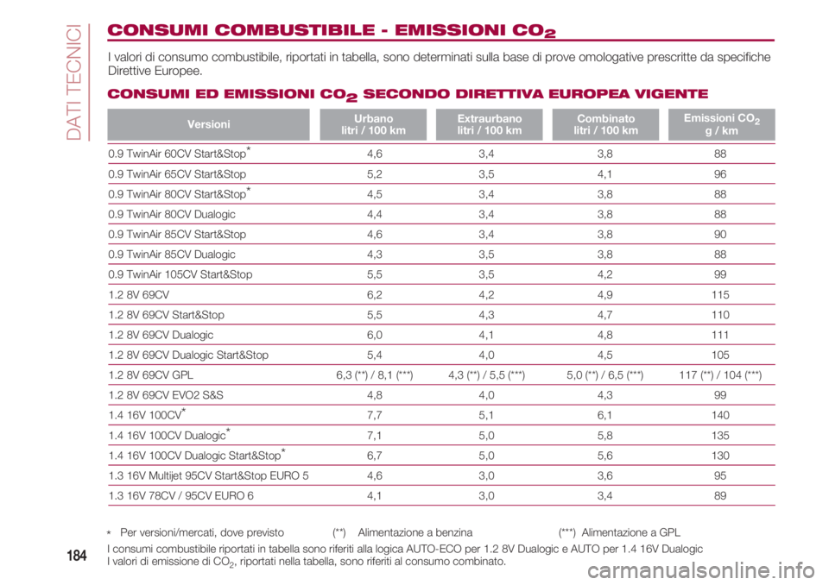Select the combined consumption value "5,8"
Screen dimensions: 829x585
coord(604,436)
